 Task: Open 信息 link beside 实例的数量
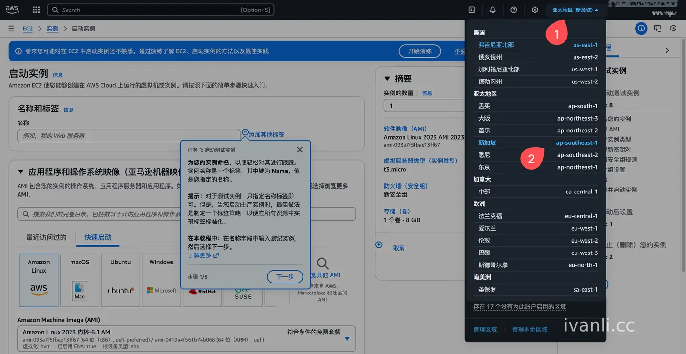tap(427, 93)
